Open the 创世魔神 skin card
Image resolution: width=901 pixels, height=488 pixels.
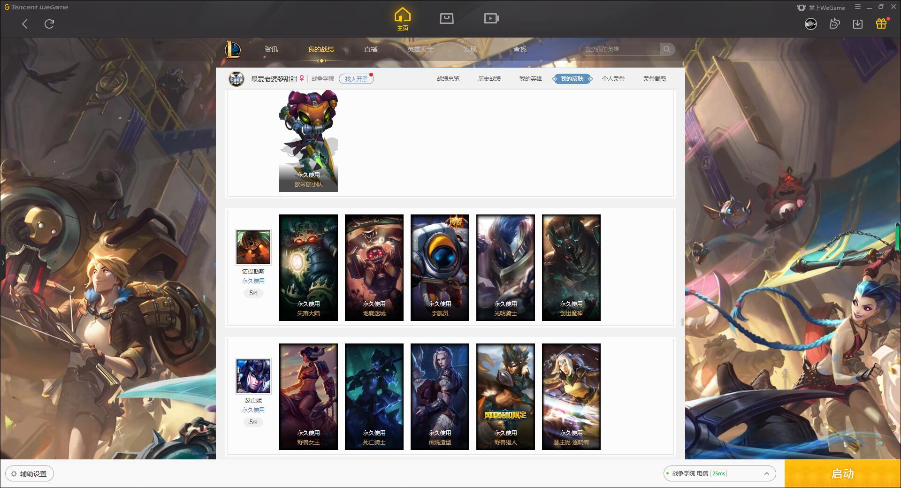click(571, 267)
